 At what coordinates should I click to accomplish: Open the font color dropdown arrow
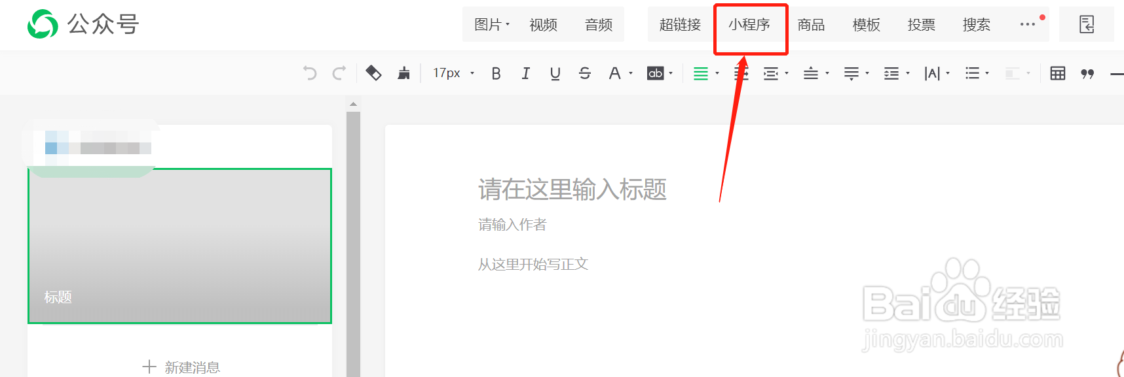(631, 73)
